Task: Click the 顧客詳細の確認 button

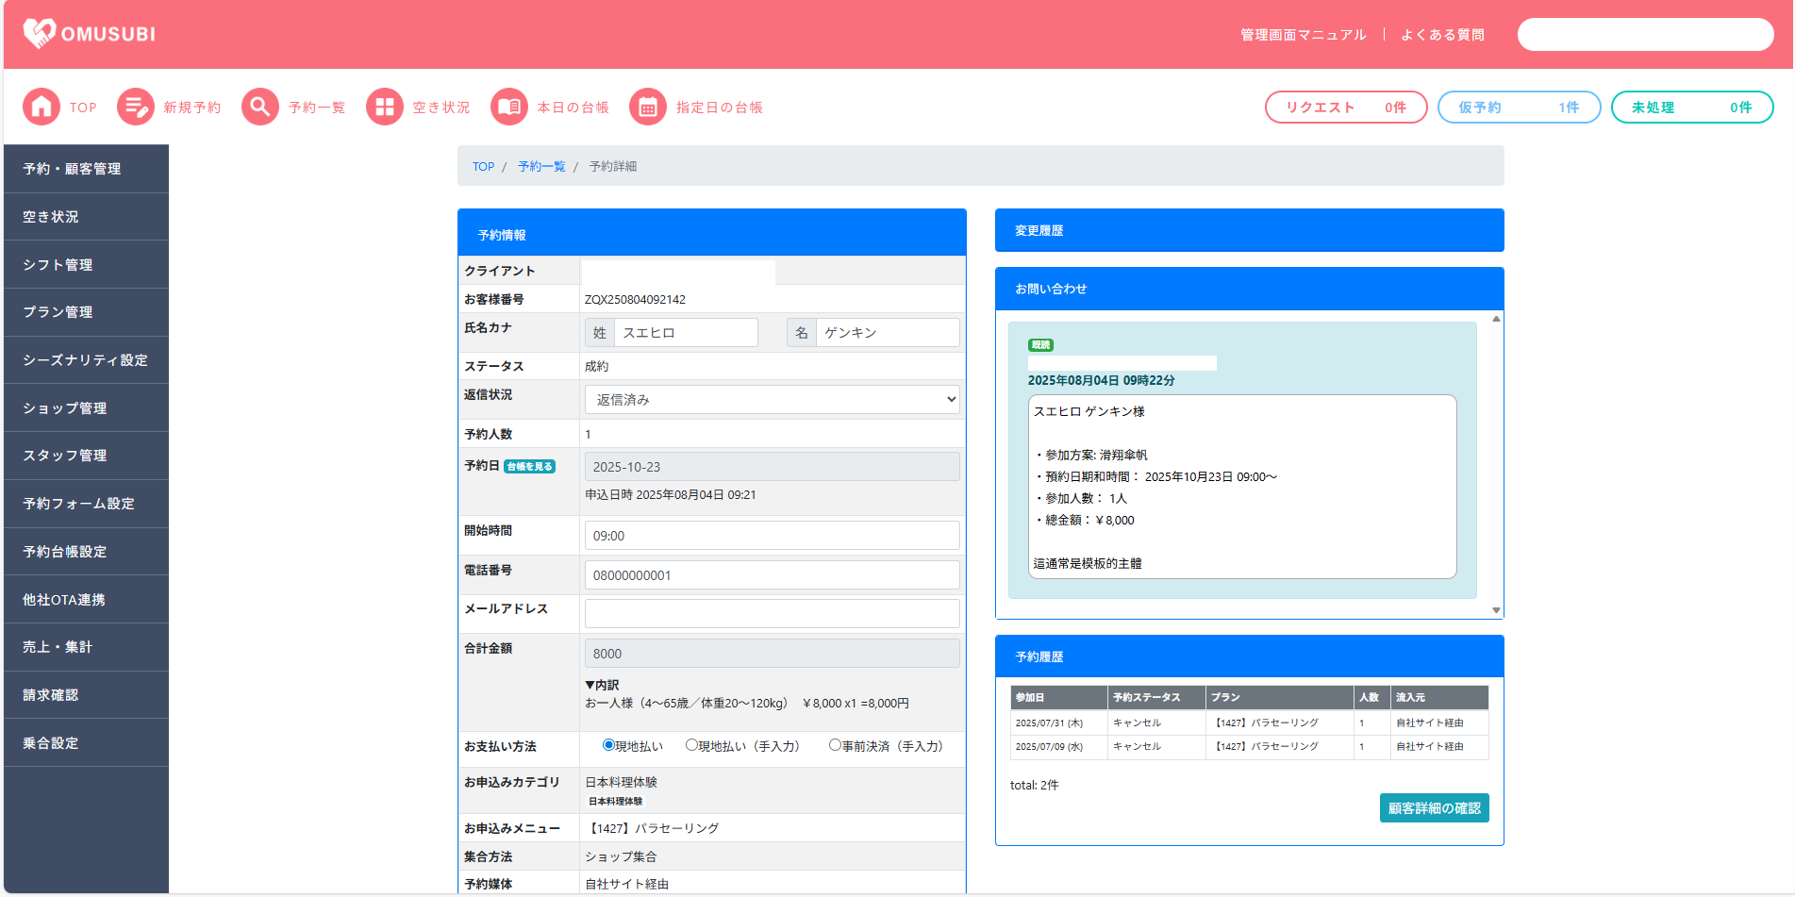Action: pos(1434,808)
